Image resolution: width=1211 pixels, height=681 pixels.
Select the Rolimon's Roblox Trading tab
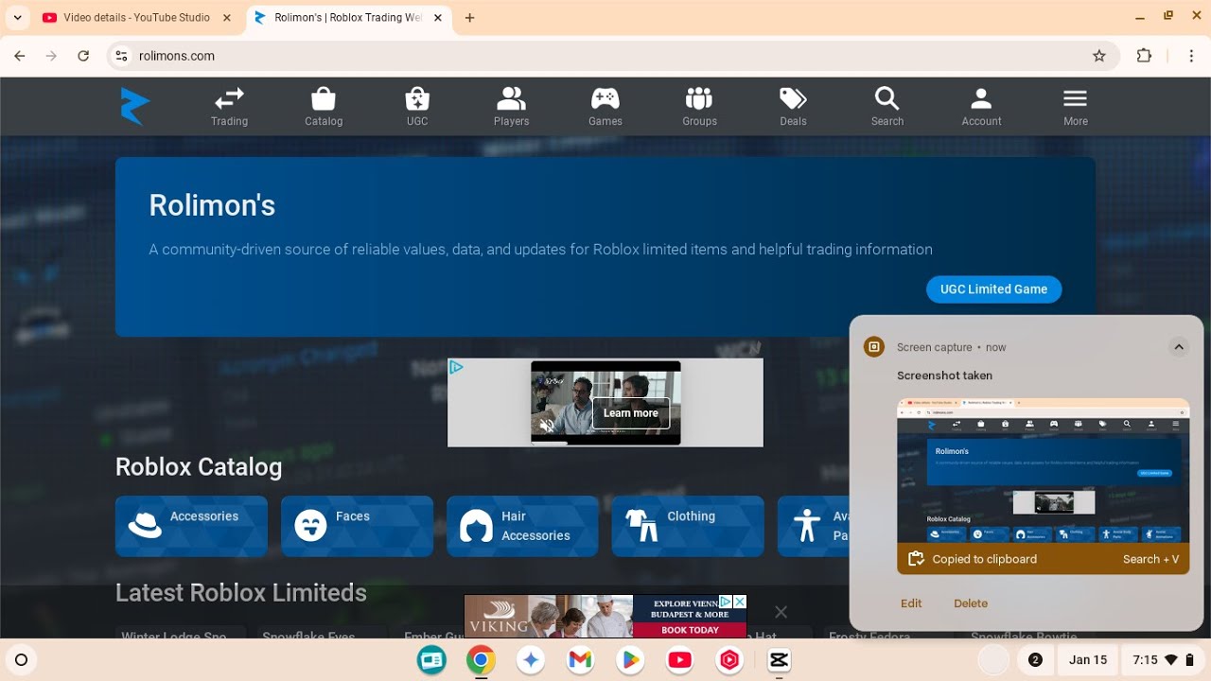tap(348, 18)
